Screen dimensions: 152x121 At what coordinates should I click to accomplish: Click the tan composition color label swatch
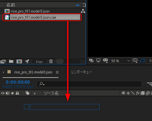[9, 72]
